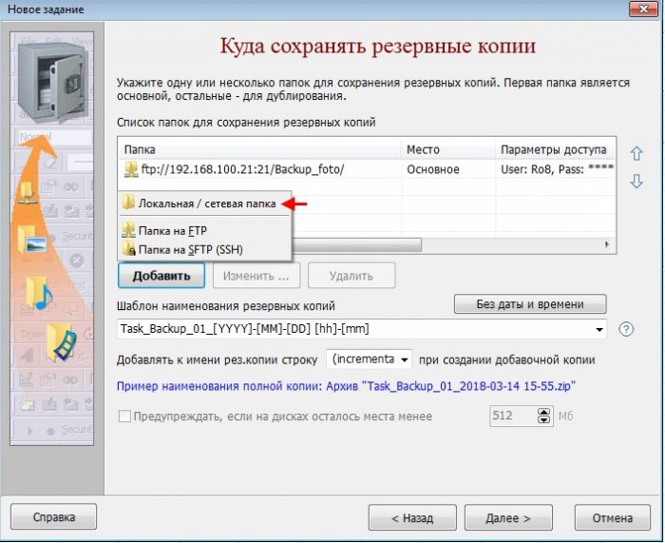
Task: Go back with the < Назад button
Action: (412, 517)
